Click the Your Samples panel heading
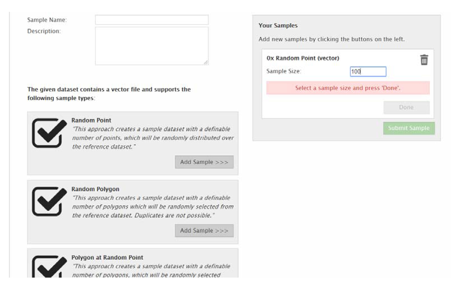The width and height of the screenshot is (451, 286). 278,26
